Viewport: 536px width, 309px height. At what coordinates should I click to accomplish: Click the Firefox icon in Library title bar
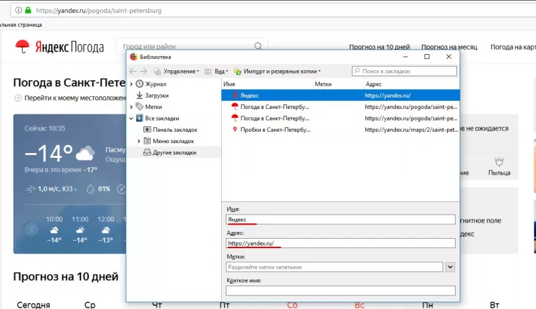tap(133, 57)
